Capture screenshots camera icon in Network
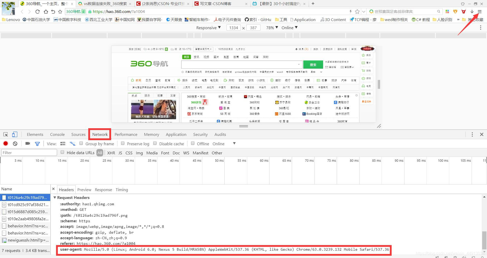 [x=28, y=143]
